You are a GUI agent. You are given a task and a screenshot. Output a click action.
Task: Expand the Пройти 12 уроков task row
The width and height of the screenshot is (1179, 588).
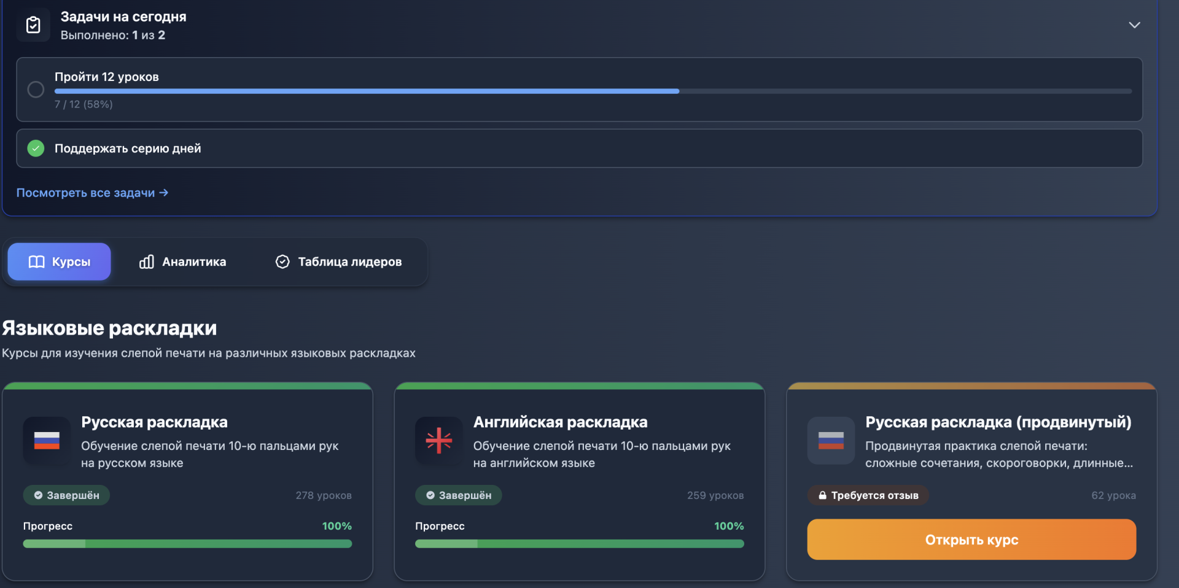(x=578, y=77)
